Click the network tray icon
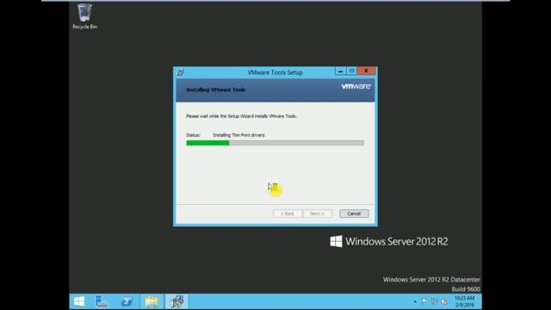 click(x=434, y=301)
